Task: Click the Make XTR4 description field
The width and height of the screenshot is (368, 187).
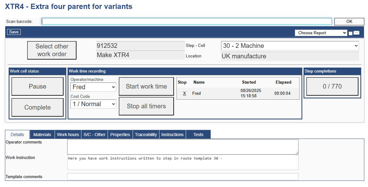Action: pyautogui.click(x=140, y=55)
